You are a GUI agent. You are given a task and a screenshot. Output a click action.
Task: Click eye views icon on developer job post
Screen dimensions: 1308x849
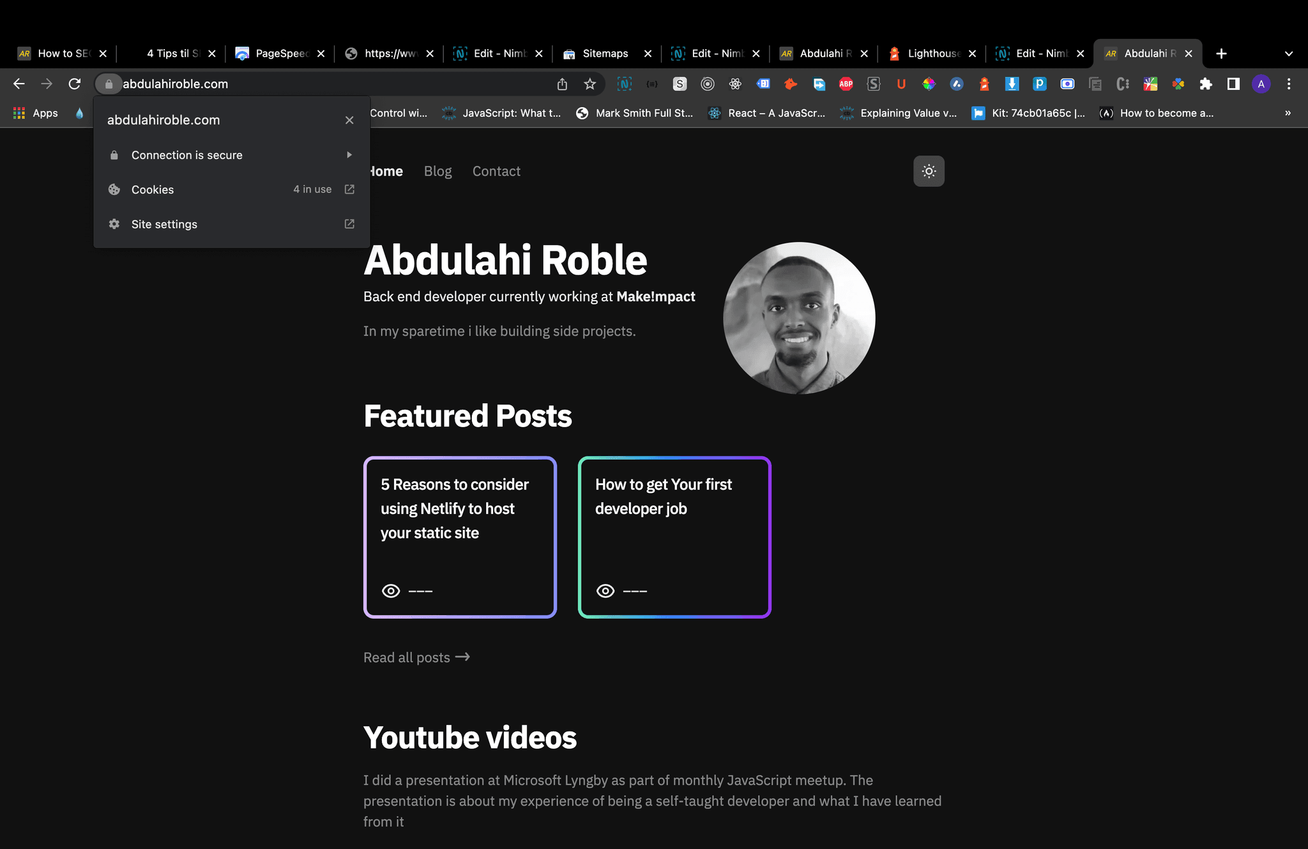point(605,591)
